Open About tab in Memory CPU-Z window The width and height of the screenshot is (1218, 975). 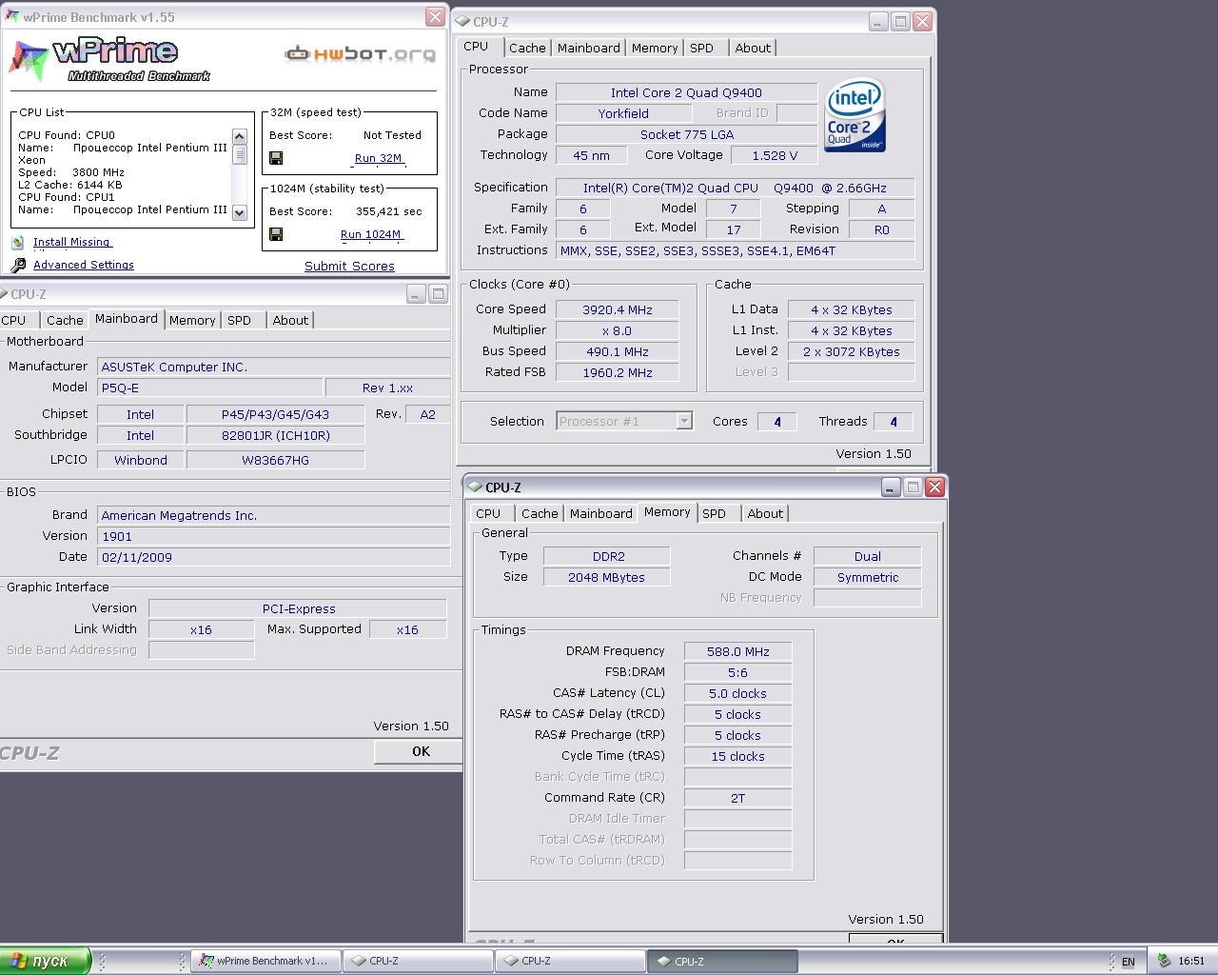point(765,513)
